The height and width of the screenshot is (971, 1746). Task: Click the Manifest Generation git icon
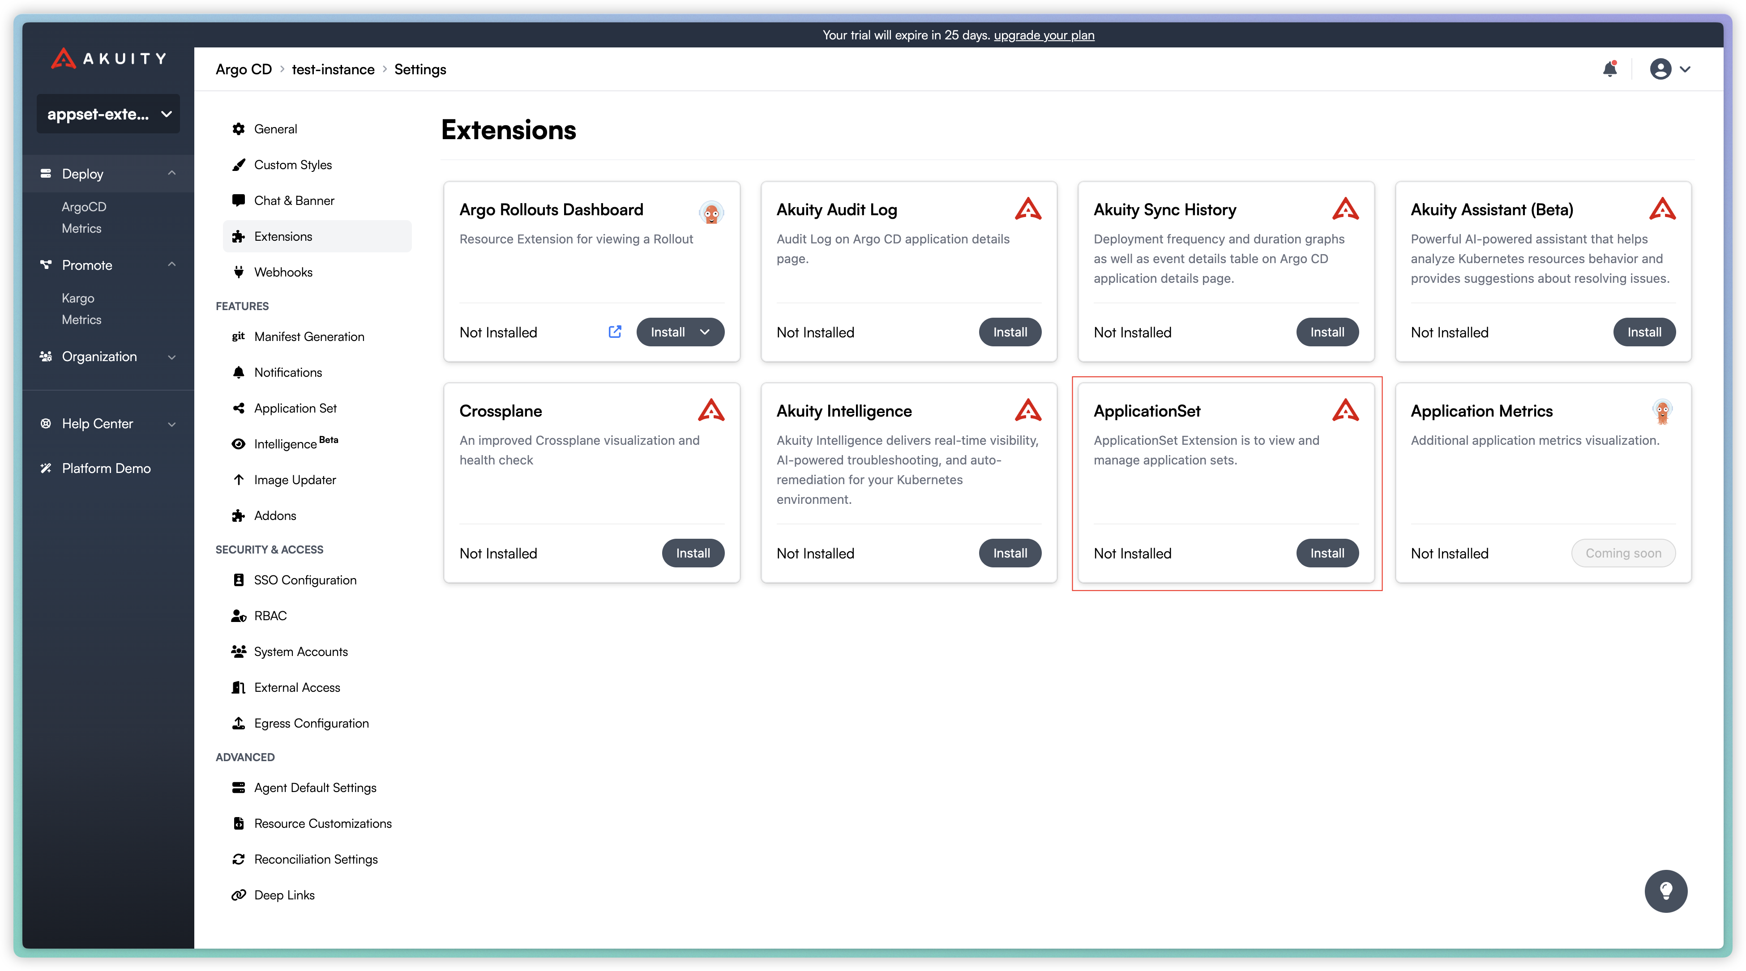[239, 337]
